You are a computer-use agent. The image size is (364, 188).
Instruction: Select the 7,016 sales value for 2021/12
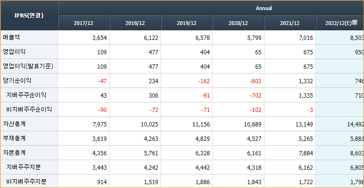point(305,38)
